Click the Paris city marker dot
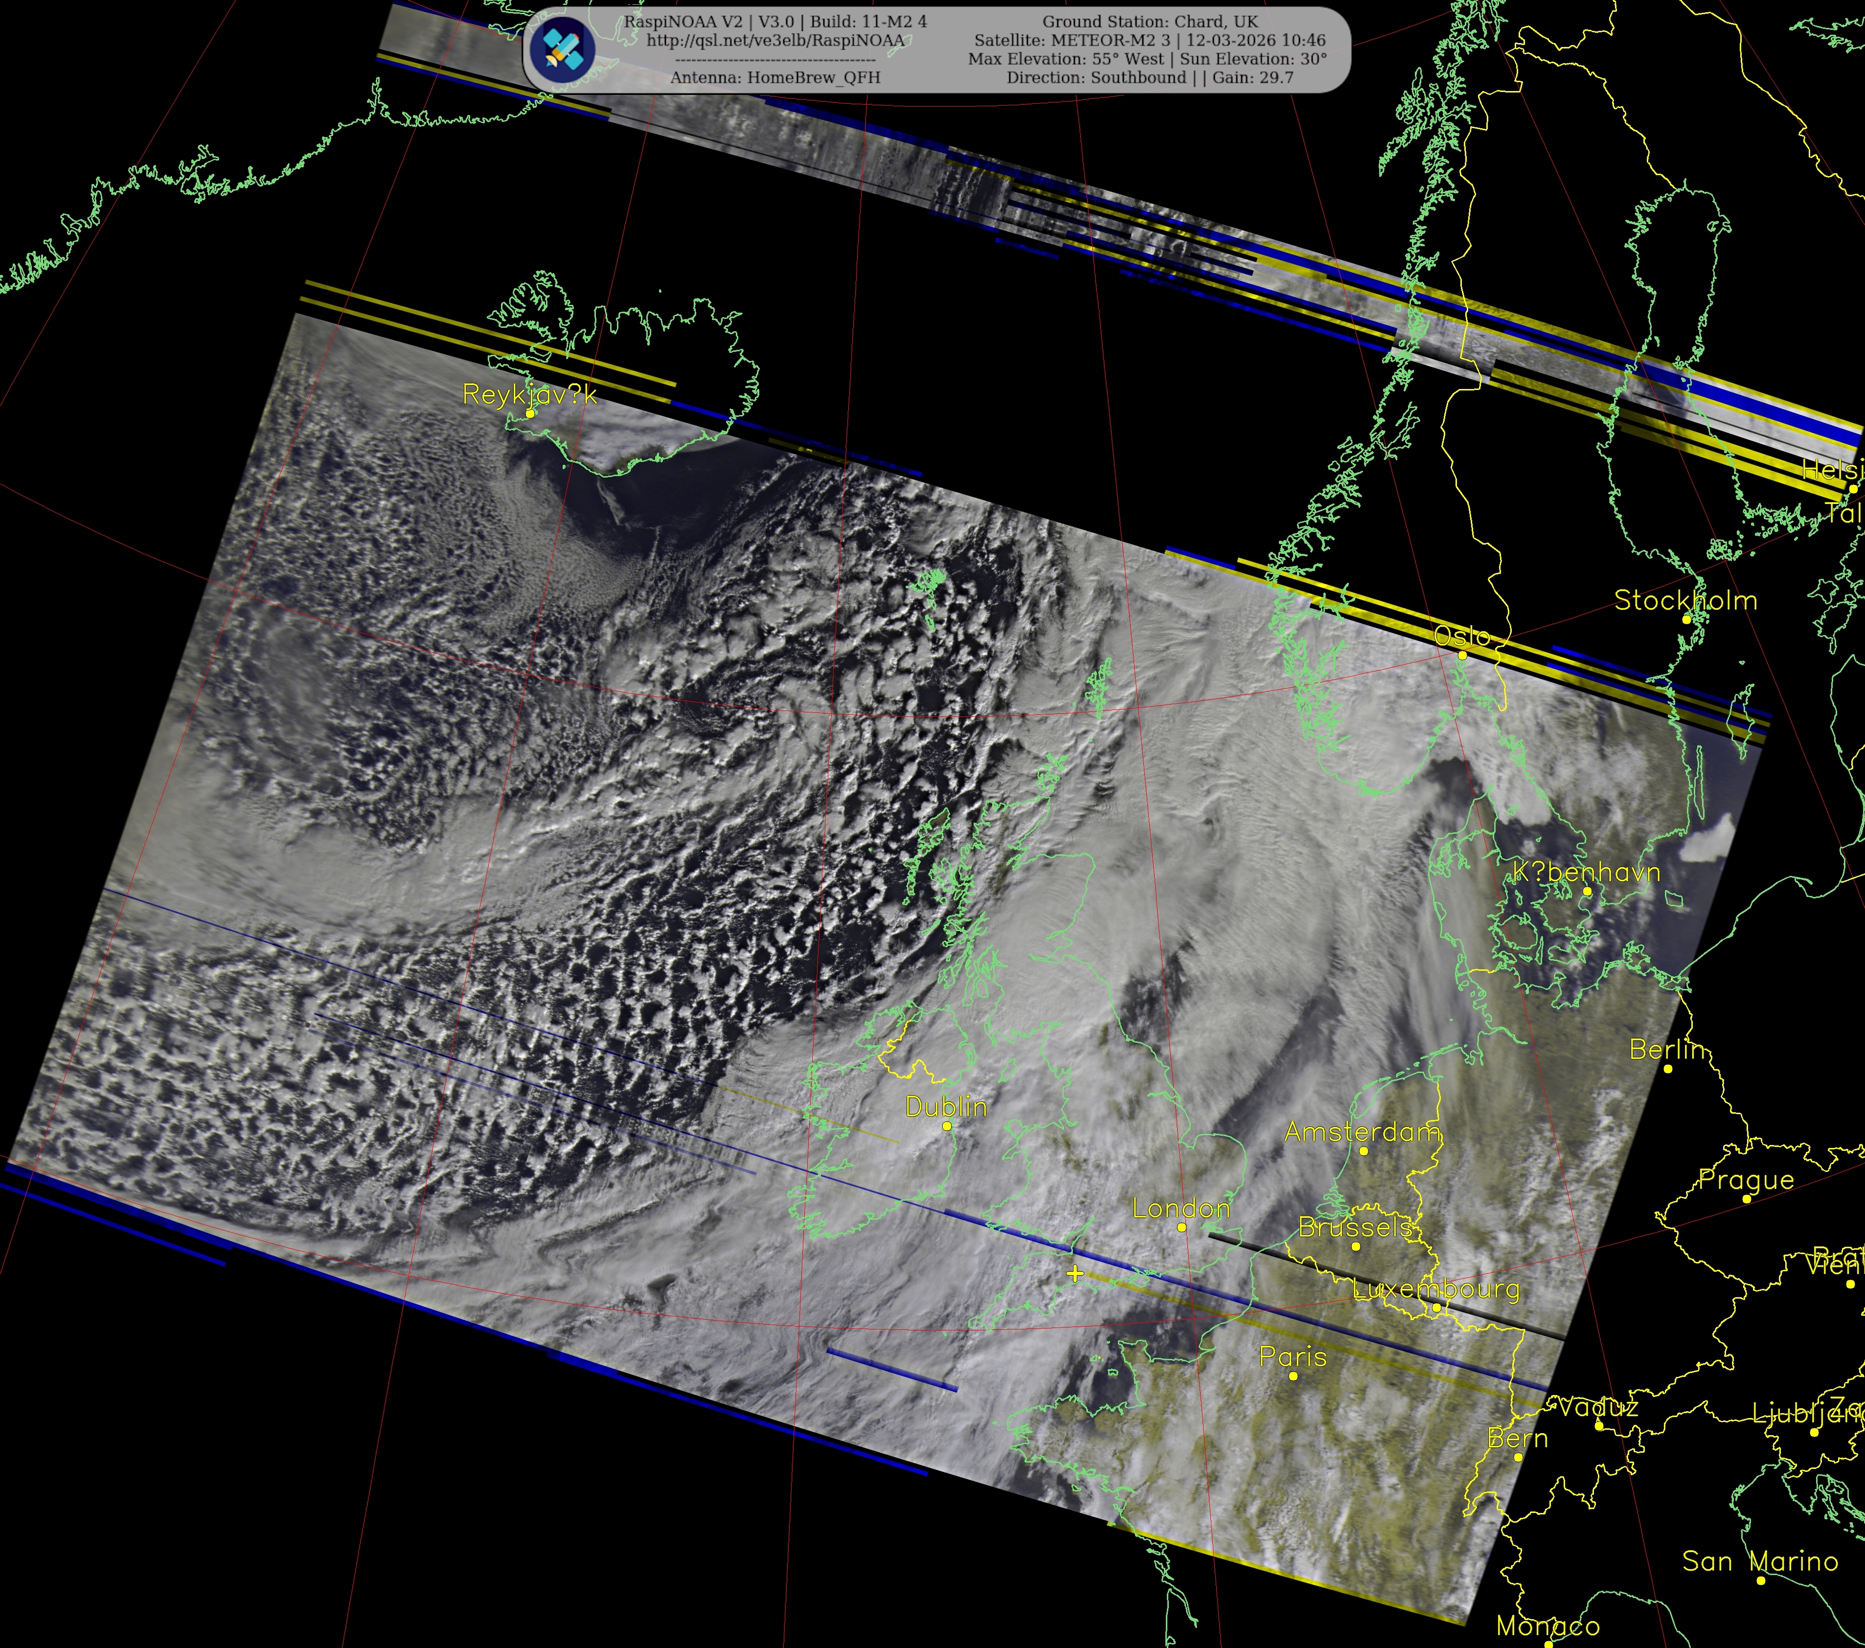This screenshot has width=1865, height=1648. tap(1293, 1376)
